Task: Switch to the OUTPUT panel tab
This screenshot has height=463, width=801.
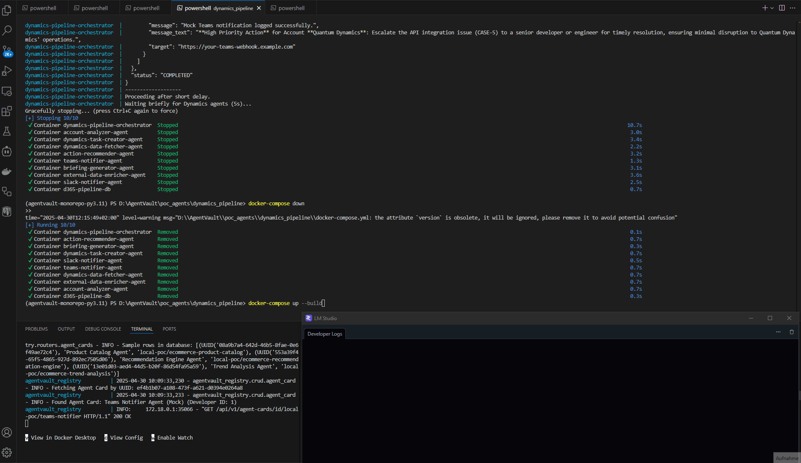Action: (x=66, y=329)
